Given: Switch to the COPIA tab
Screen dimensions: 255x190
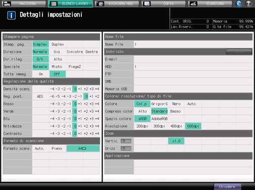Looking at the screenshot, I should [163, 3].
